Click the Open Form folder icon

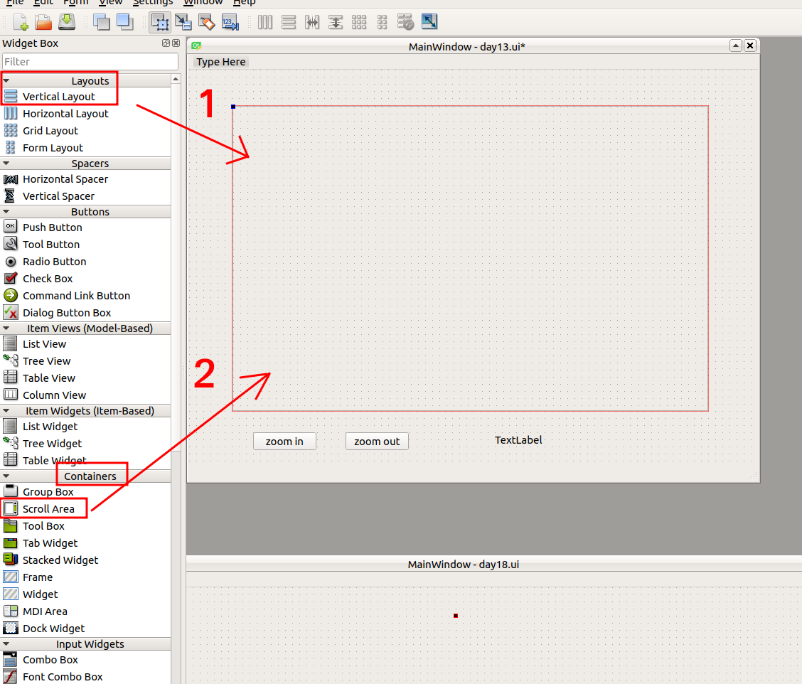(x=43, y=22)
